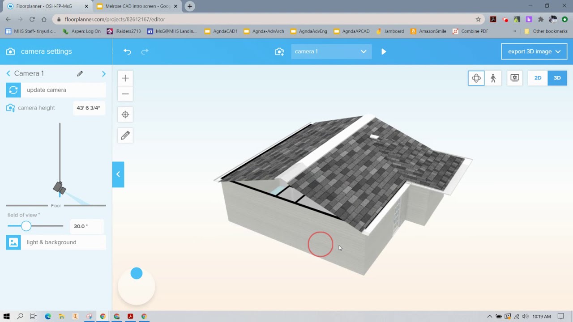Viewport: 573px width, 322px height.
Task: Open Windows taskbar search
Action: coord(20,316)
